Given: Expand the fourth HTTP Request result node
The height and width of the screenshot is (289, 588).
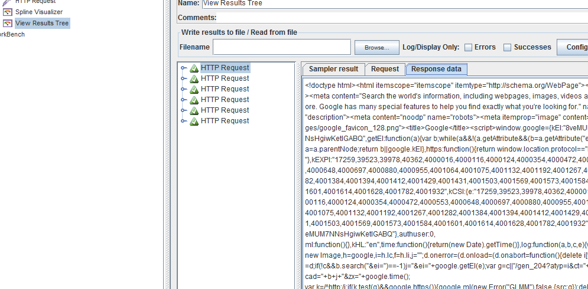Looking at the screenshot, I should pyautogui.click(x=183, y=100).
